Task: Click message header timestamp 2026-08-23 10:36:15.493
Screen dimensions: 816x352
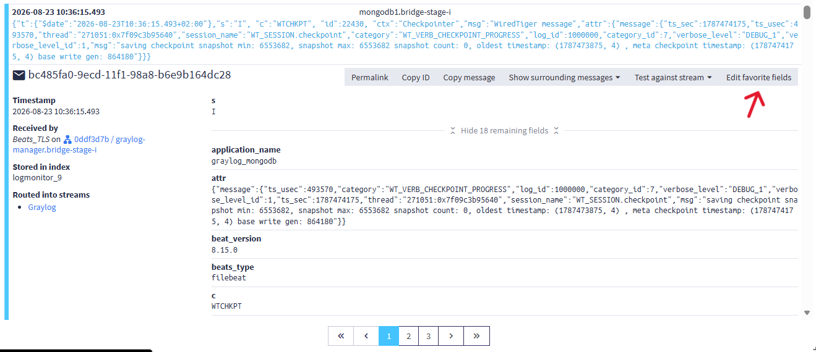Action: coord(59,12)
